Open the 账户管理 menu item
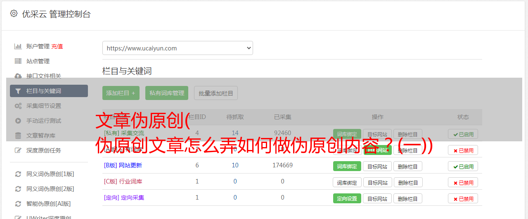 click(38, 46)
